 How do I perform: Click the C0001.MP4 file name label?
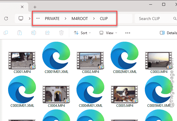click(x=22, y=72)
